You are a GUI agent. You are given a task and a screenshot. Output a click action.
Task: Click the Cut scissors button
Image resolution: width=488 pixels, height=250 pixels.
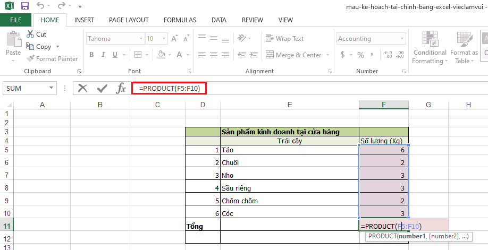tap(36, 34)
